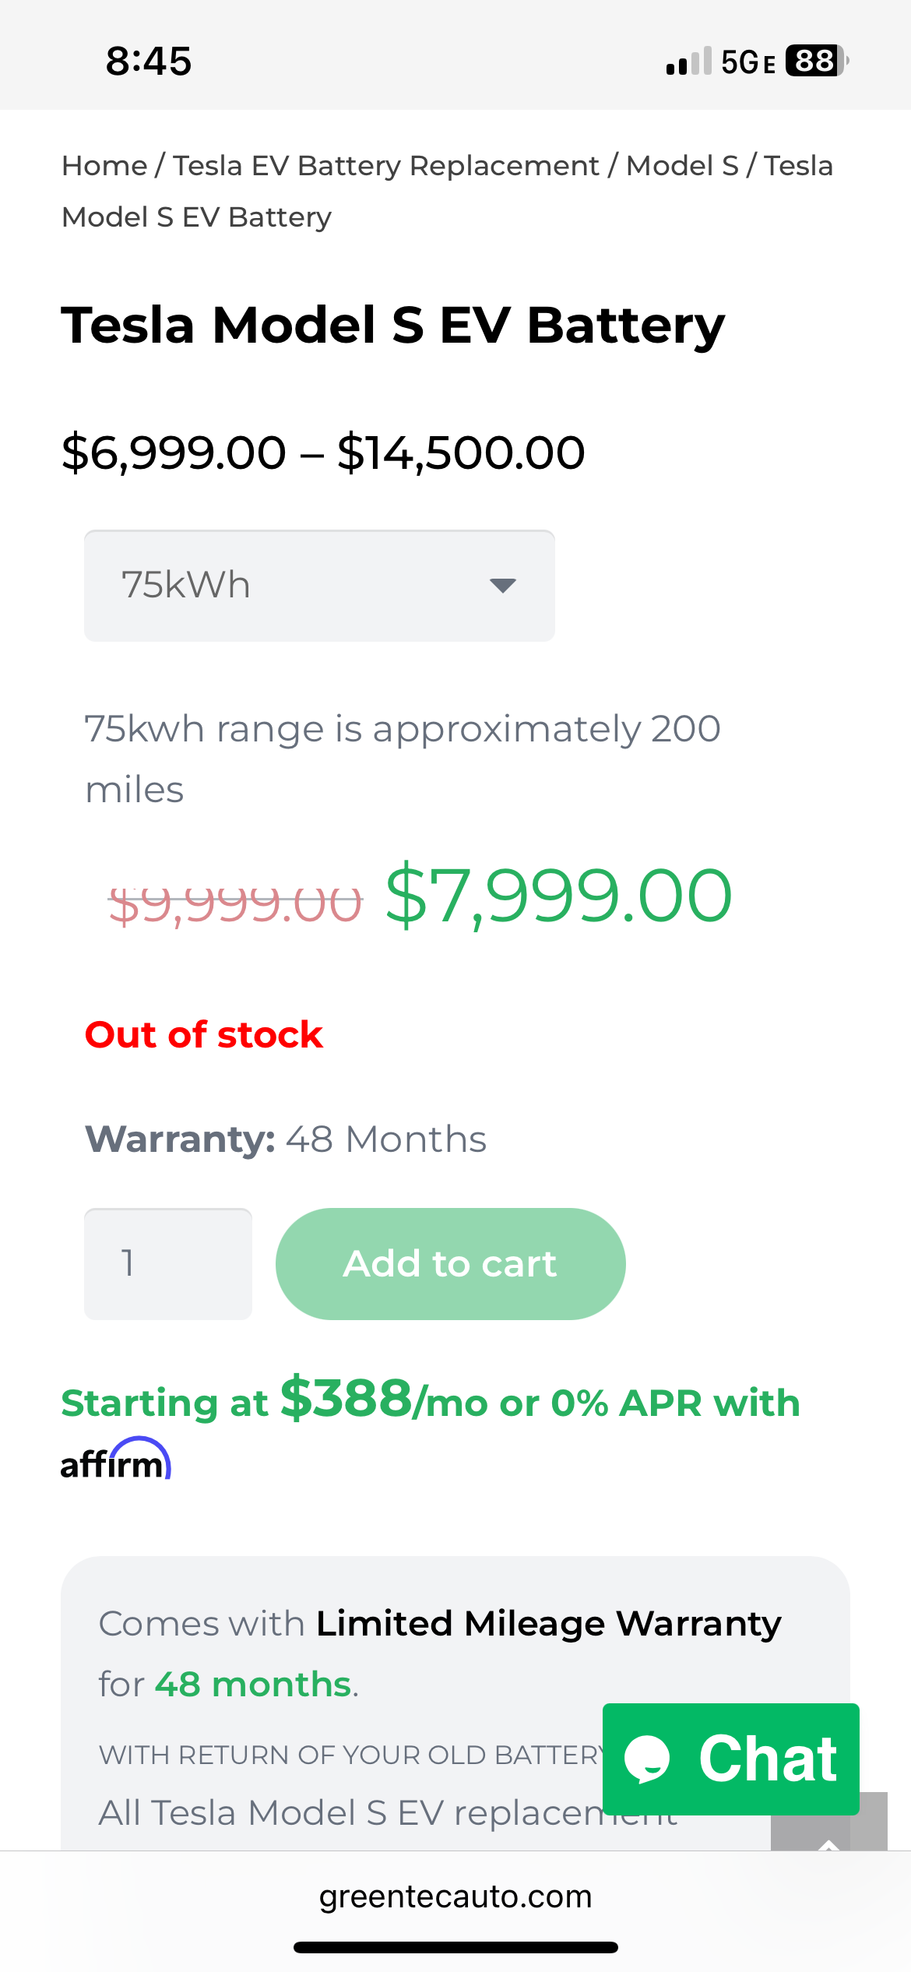Screen dimensions: 911x1972
Task: Click the quantity input field
Action: 168,1263
